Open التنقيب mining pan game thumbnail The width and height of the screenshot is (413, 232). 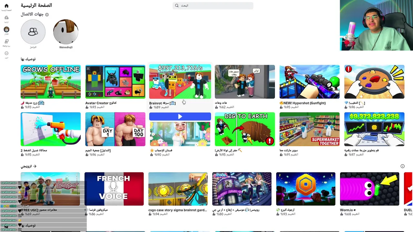pos(374,82)
